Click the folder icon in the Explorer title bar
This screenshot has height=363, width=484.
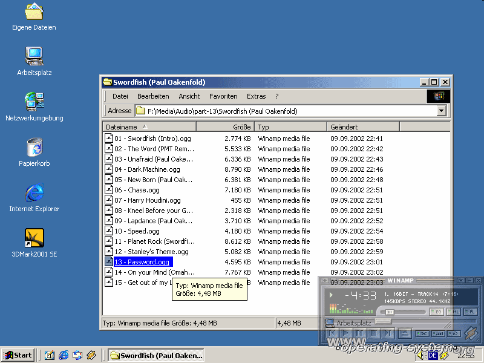point(108,82)
